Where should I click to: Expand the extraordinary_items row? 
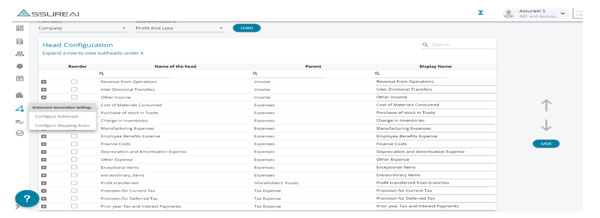click(44, 175)
